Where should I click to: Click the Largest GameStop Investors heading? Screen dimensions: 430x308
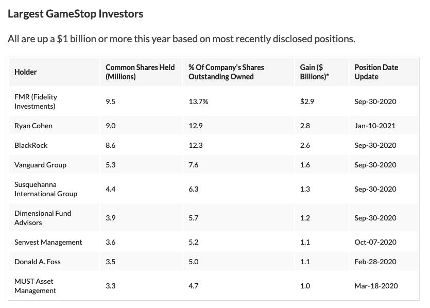pyautogui.click(x=75, y=14)
